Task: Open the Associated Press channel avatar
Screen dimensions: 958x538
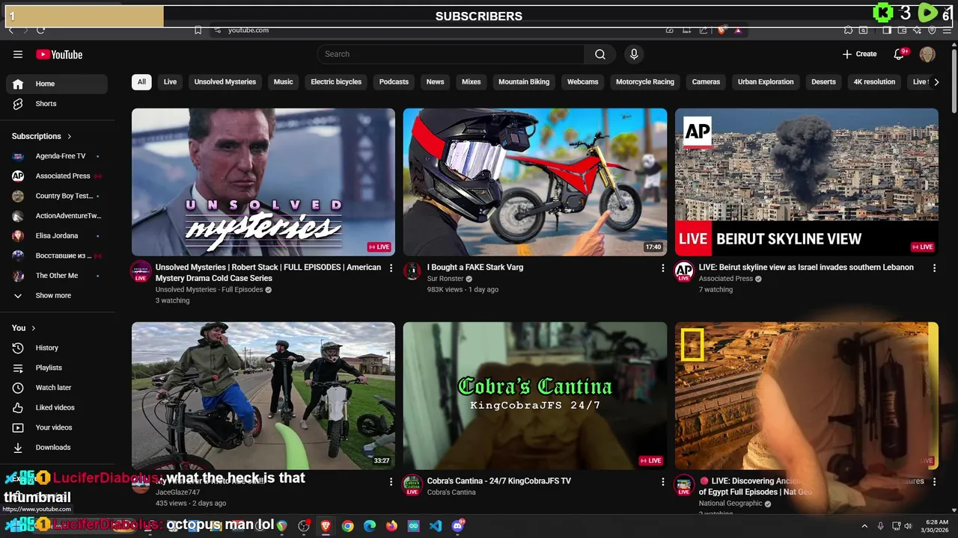Action: [684, 271]
